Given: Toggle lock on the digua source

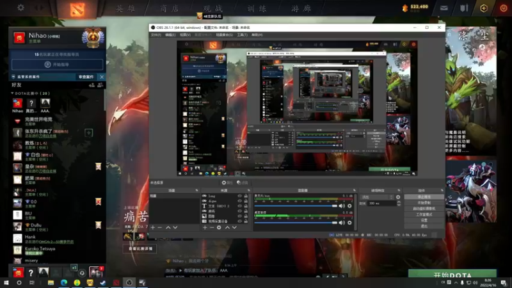Looking at the screenshot, I should coord(246,201).
